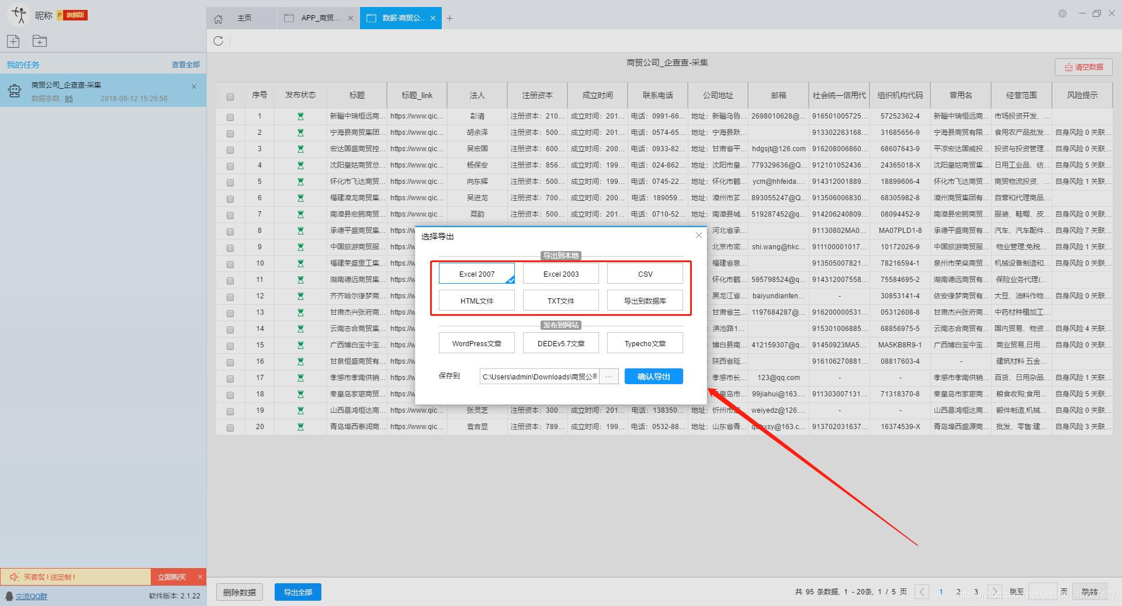Choose HTML文件 export format
This screenshot has height=606, width=1122.
coord(477,300)
